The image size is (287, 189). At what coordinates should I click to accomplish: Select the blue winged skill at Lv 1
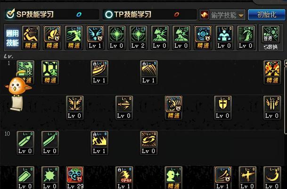95,37
